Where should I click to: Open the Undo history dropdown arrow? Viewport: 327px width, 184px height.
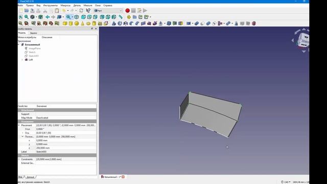point(68,11)
